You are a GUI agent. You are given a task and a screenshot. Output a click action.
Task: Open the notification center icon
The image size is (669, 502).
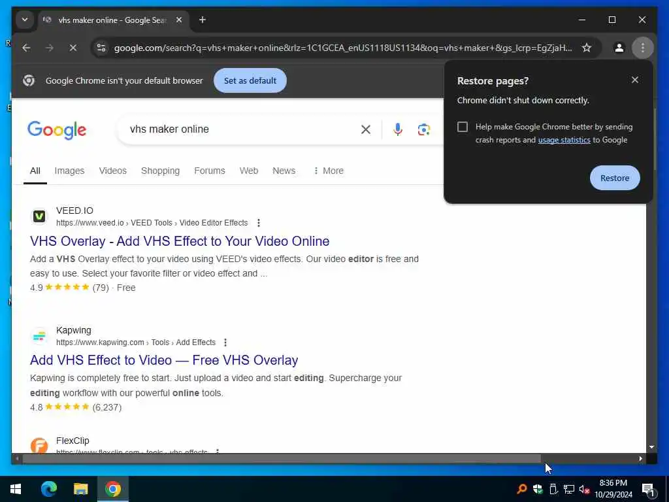649,489
